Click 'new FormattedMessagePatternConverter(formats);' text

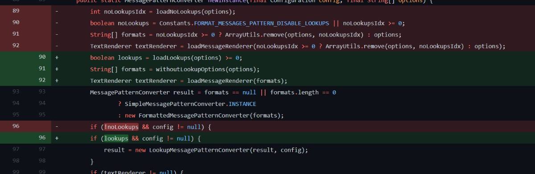(x=204, y=115)
